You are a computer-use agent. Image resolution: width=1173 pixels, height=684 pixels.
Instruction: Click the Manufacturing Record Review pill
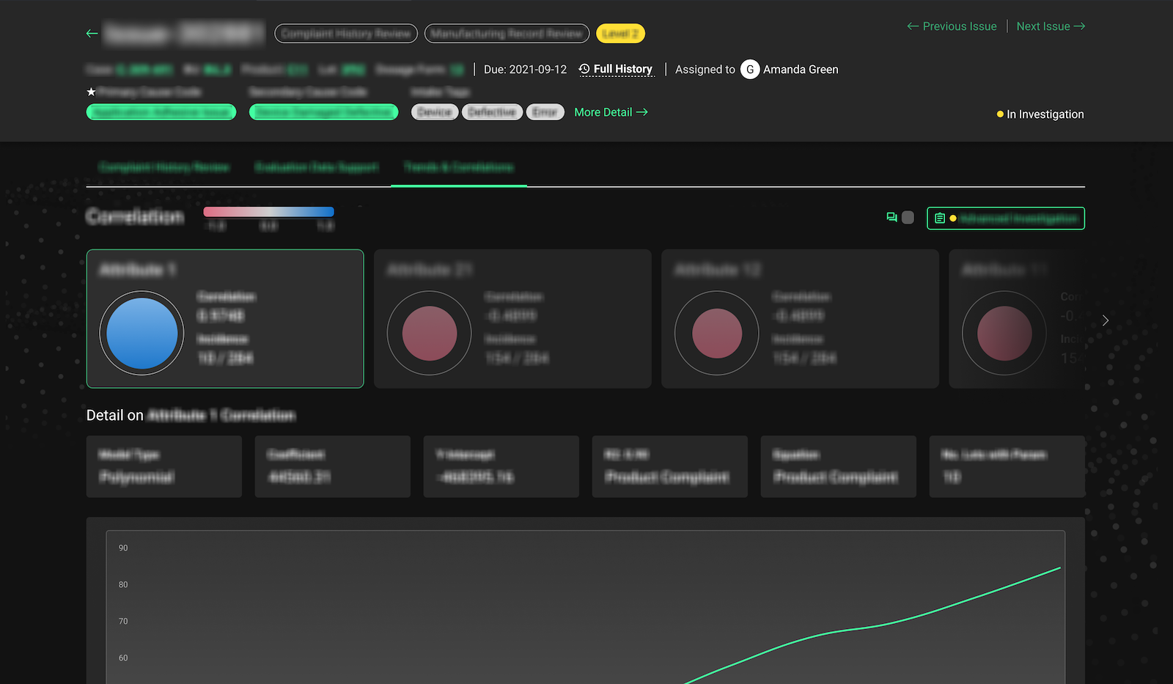pyautogui.click(x=507, y=34)
